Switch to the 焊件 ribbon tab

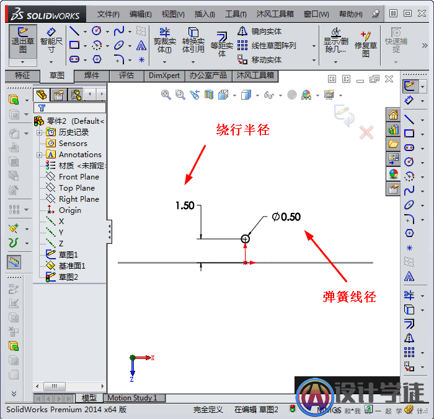point(92,76)
